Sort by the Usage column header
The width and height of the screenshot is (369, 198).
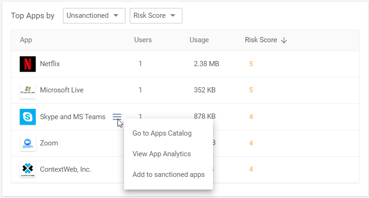coord(199,40)
